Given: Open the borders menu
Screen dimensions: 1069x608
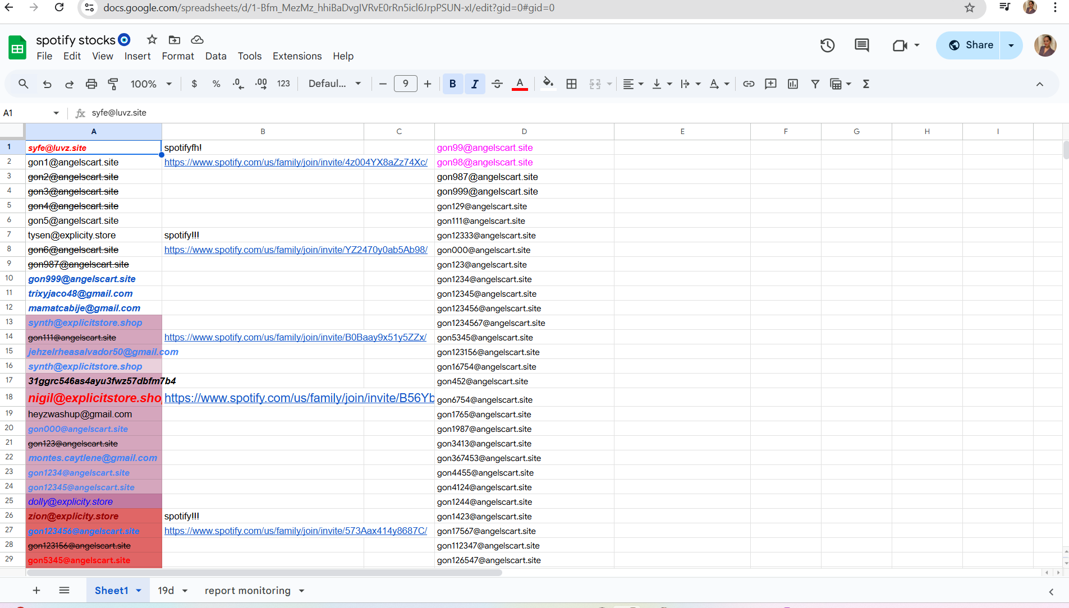Looking at the screenshot, I should pyautogui.click(x=572, y=84).
